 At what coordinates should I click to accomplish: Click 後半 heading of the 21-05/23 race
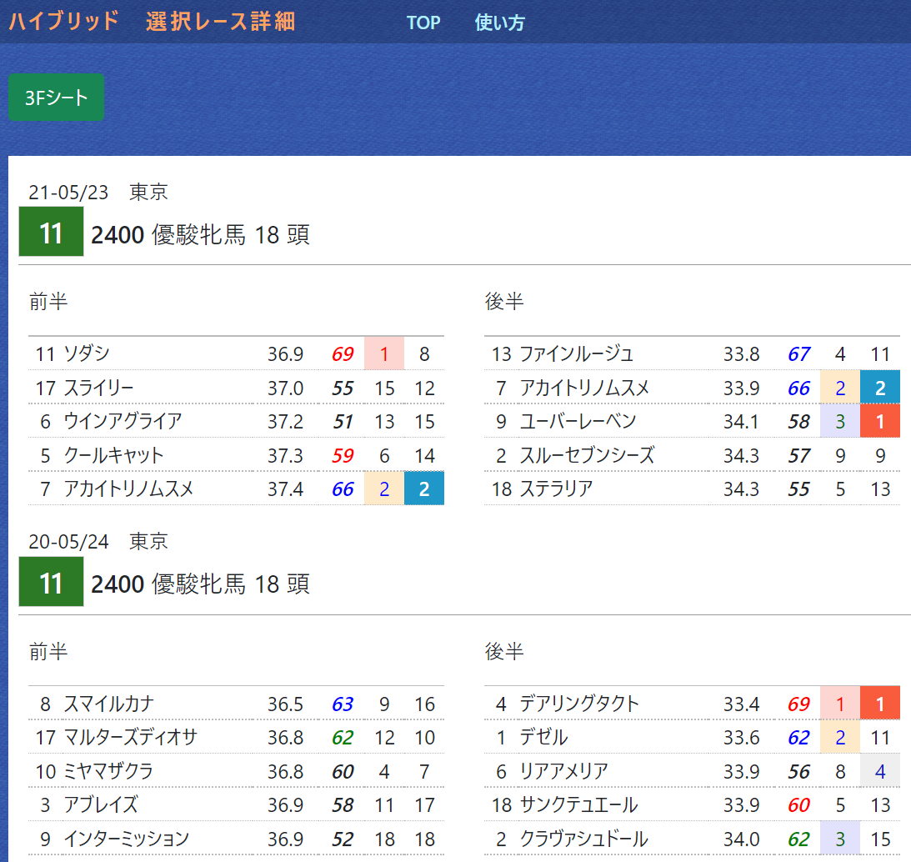point(504,302)
